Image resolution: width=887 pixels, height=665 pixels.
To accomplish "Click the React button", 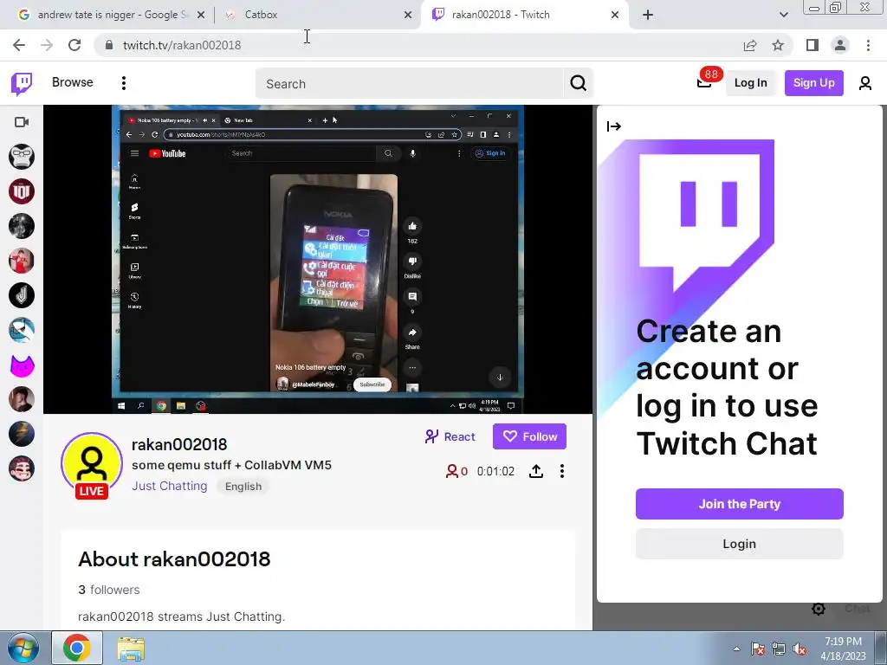I will point(450,436).
